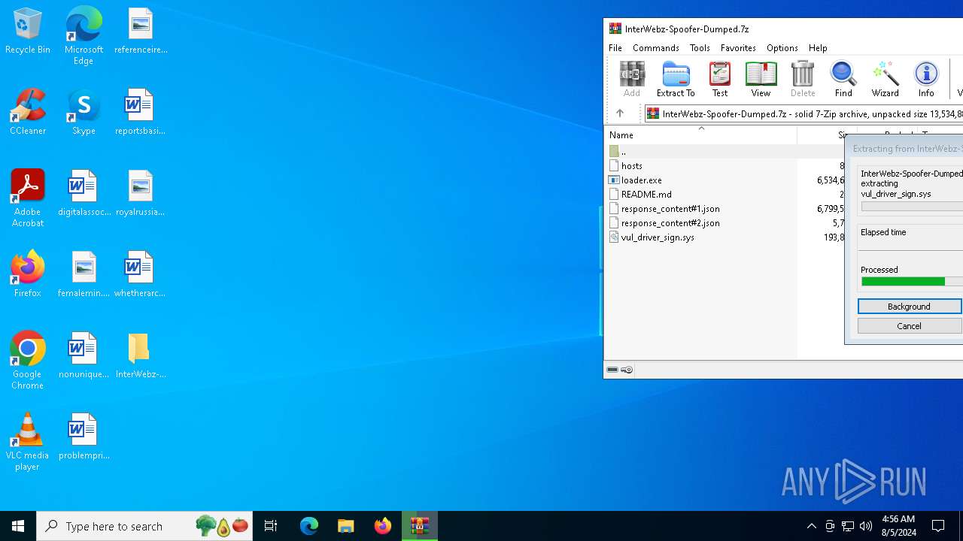The width and height of the screenshot is (963, 541).
Task: Open the network icon in system tray
Action: point(848,526)
